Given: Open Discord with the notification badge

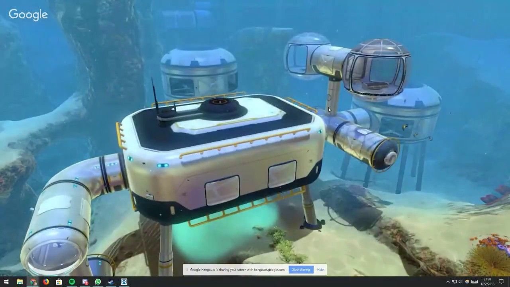Looking at the screenshot, I should pos(85,282).
